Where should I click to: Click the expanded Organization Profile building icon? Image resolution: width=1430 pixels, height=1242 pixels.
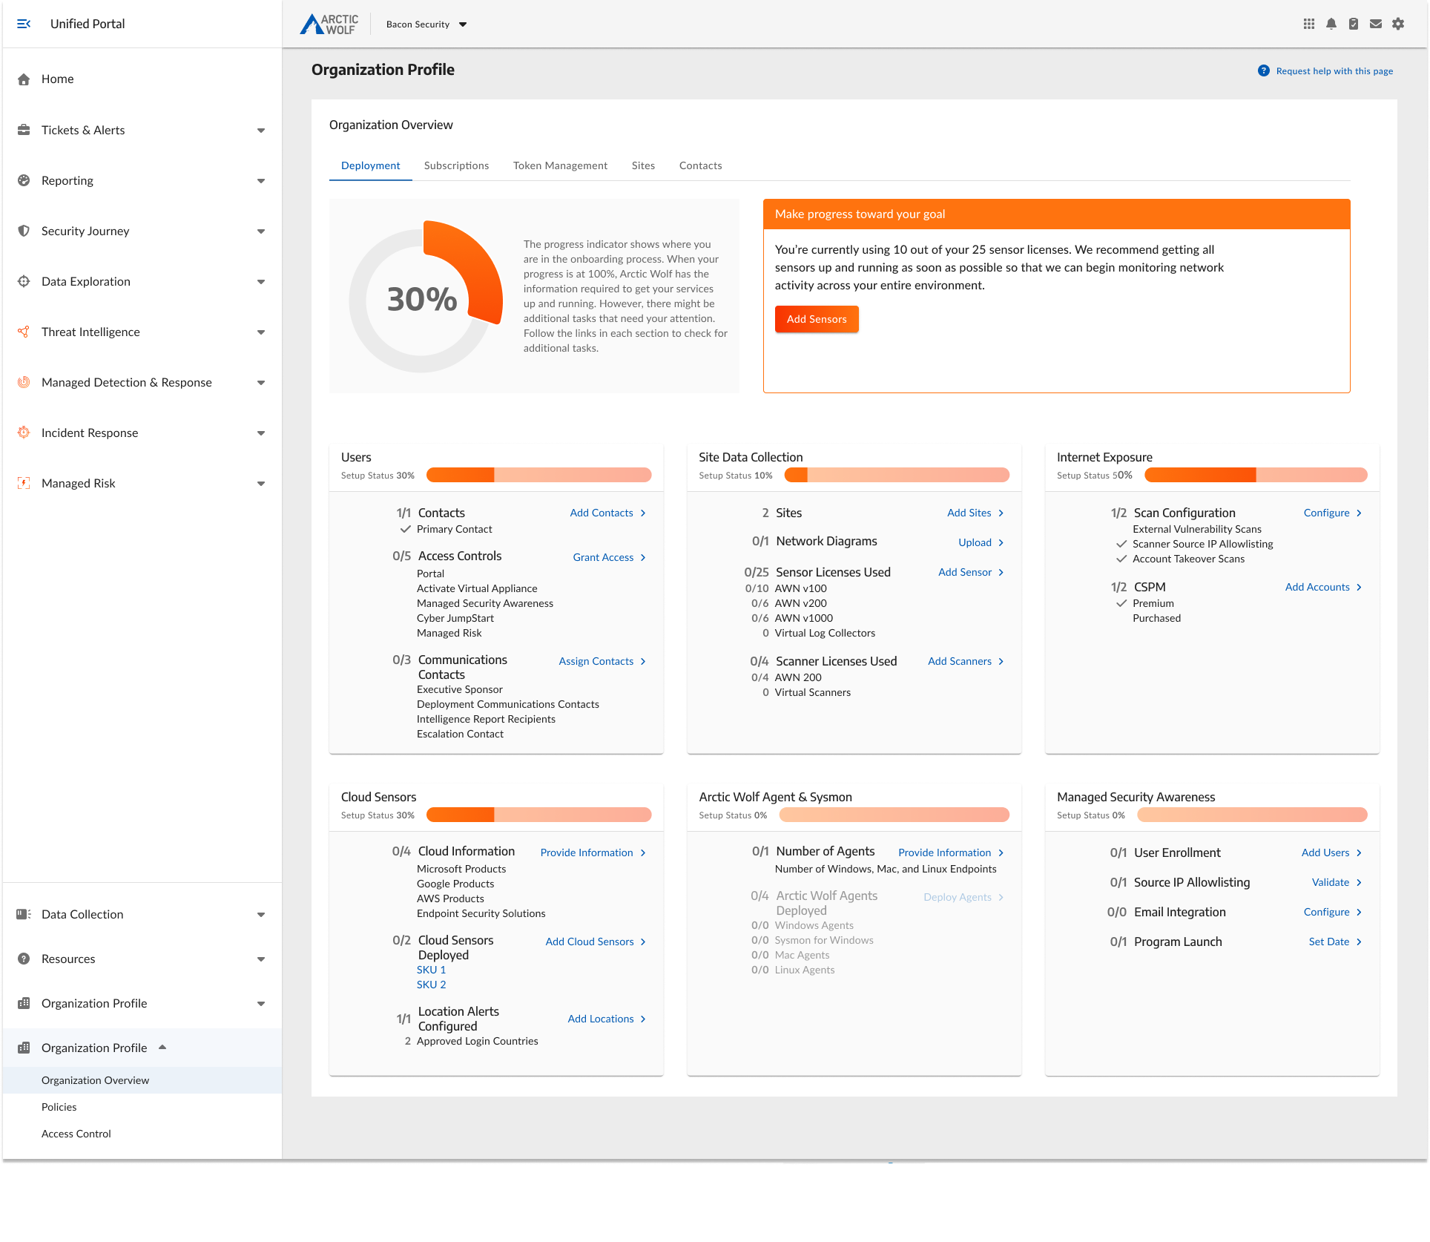(24, 1048)
